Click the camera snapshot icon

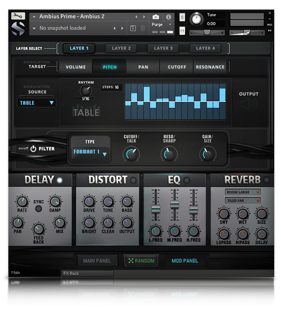(156, 17)
